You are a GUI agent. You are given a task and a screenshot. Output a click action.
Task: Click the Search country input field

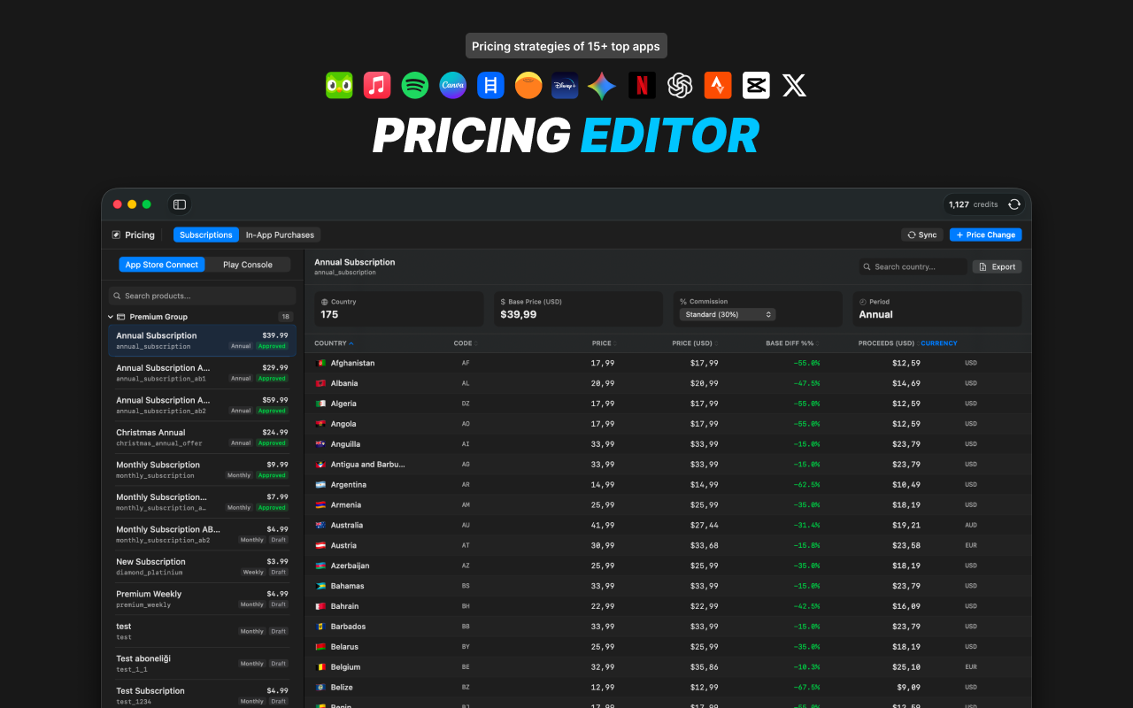point(912,265)
